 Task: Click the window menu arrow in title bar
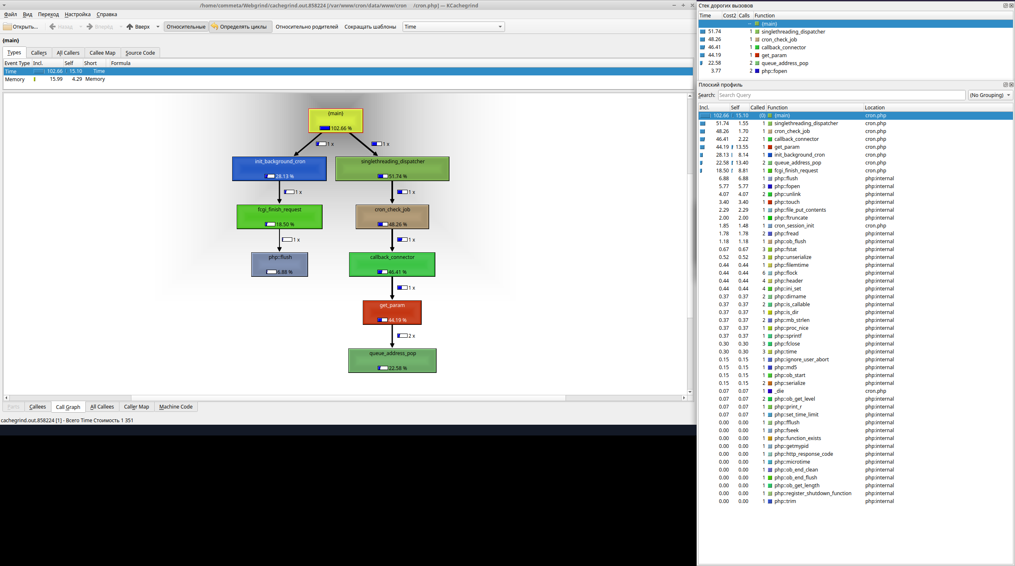click(x=4, y=5)
